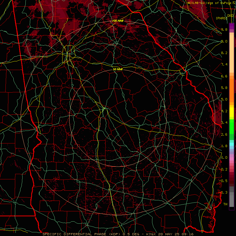Click the 5.8 value on the color scale

tap(224, 88)
